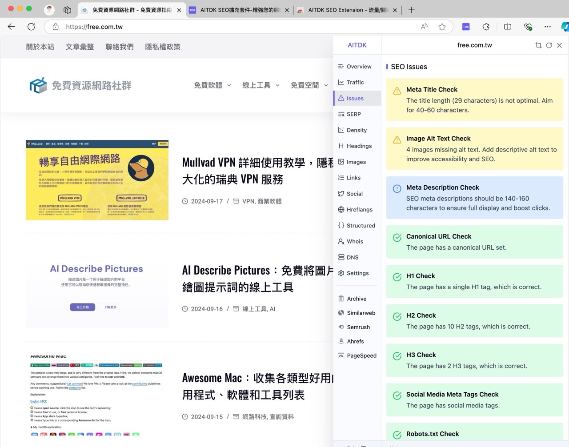569x447 pixels.
Task: Close the AITDK panel with the X icon
Action: [x=560, y=45]
